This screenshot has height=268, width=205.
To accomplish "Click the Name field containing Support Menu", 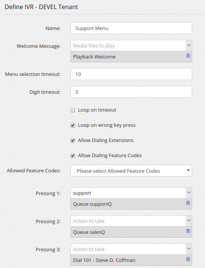I will (x=131, y=28).
